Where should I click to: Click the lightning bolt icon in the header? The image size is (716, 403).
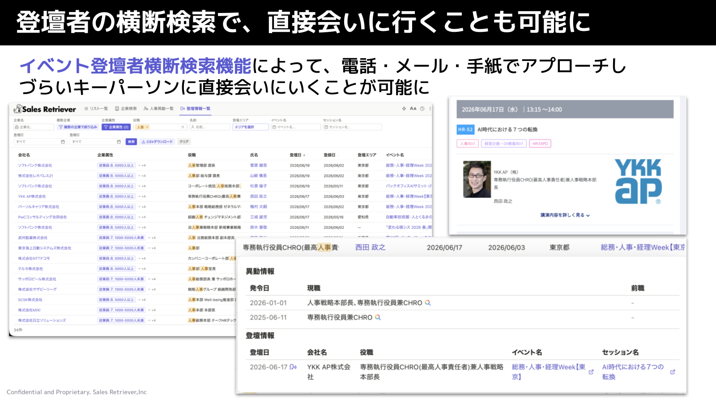[x=404, y=108]
